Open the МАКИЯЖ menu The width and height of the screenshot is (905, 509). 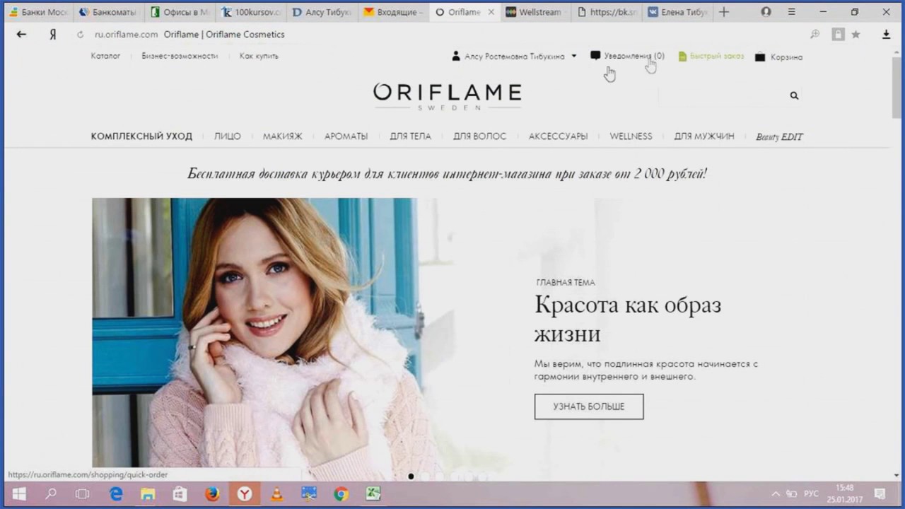pos(283,136)
